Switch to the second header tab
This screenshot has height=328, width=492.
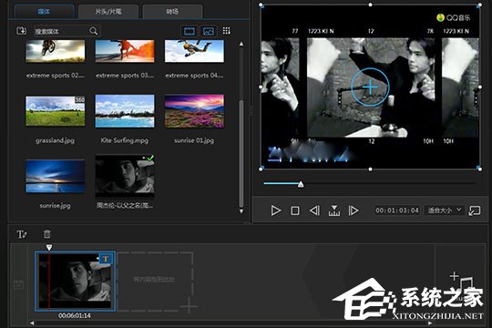[x=108, y=12]
